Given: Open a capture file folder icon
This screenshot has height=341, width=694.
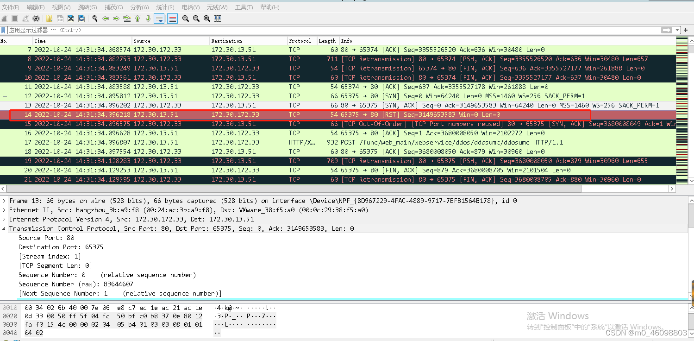Looking at the screenshot, I should [x=49, y=19].
